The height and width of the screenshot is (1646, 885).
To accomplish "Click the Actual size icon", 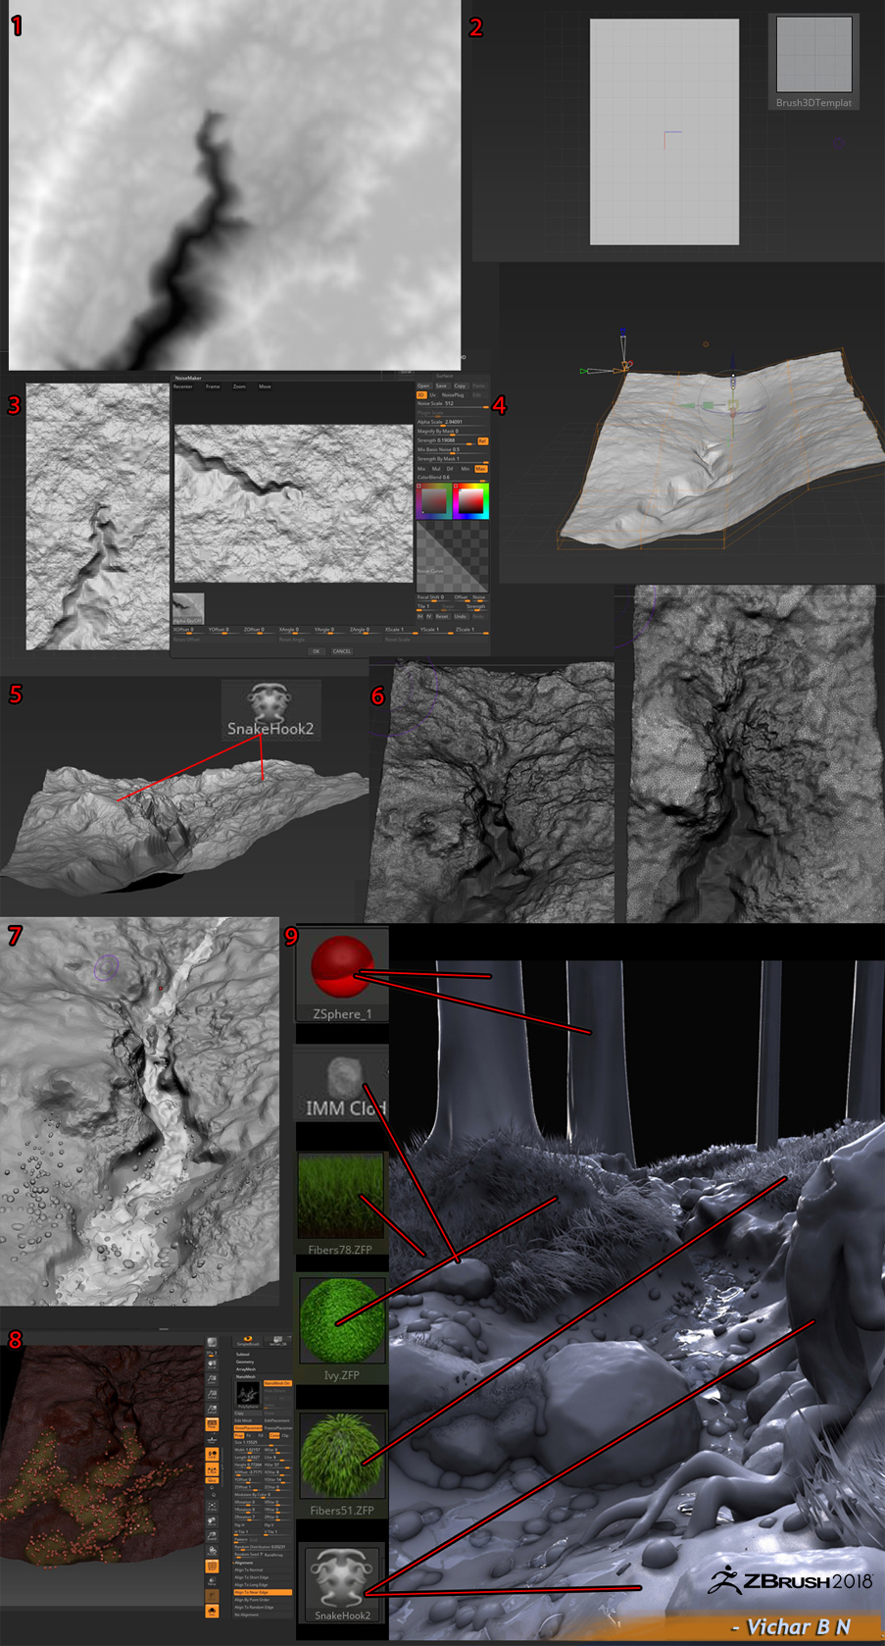I will (212, 1394).
